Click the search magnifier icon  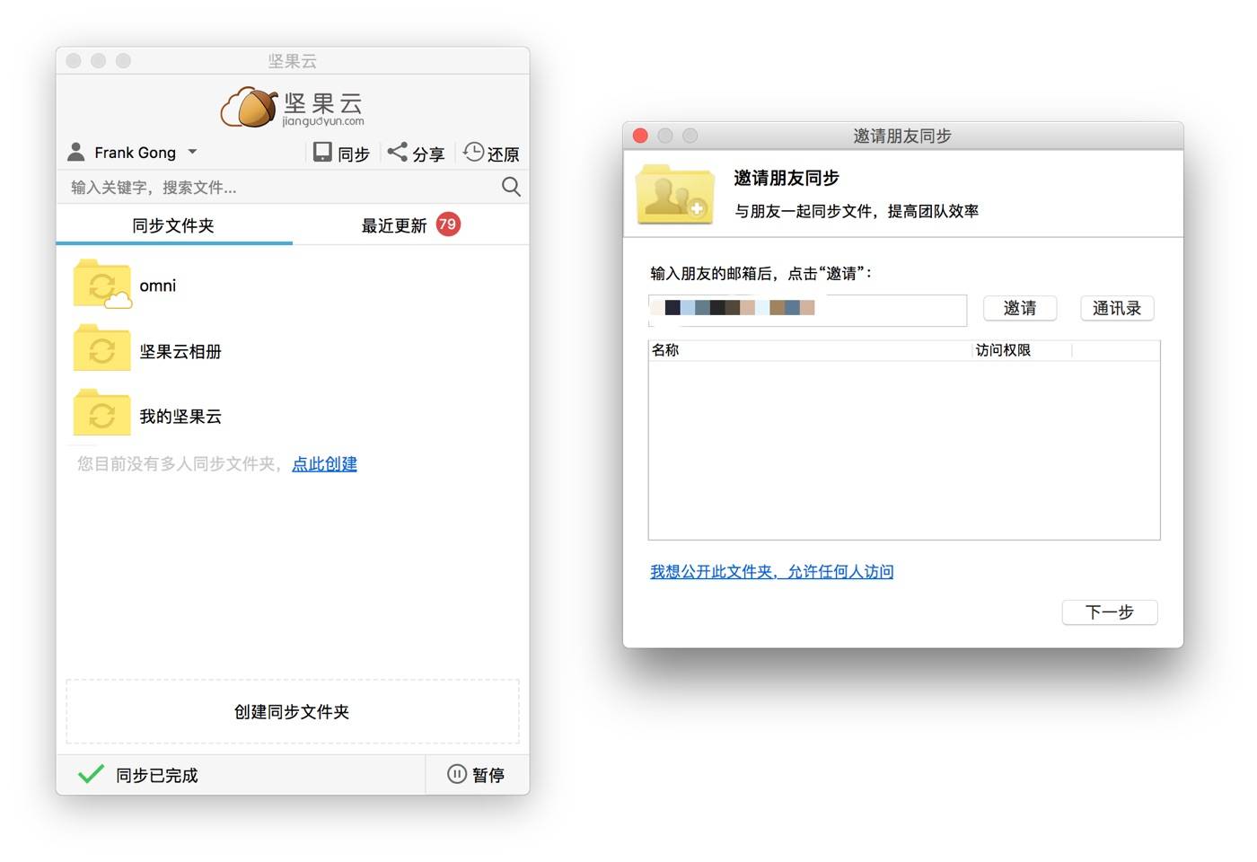point(511,187)
